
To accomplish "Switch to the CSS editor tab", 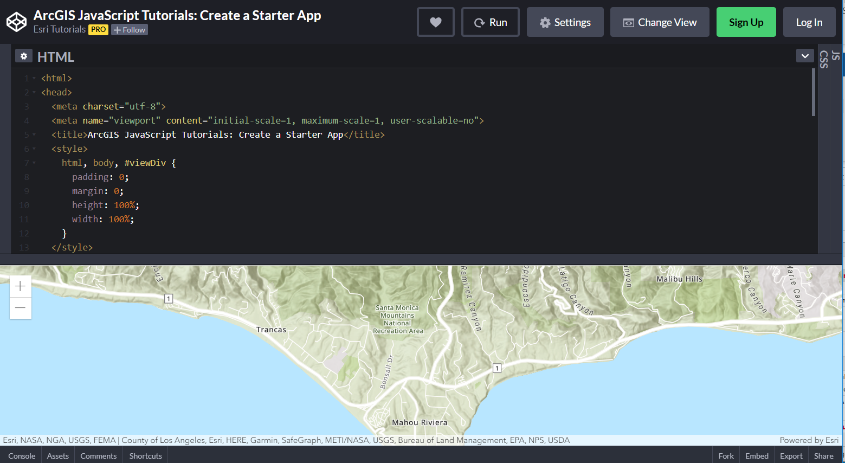I will coord(824,59).
